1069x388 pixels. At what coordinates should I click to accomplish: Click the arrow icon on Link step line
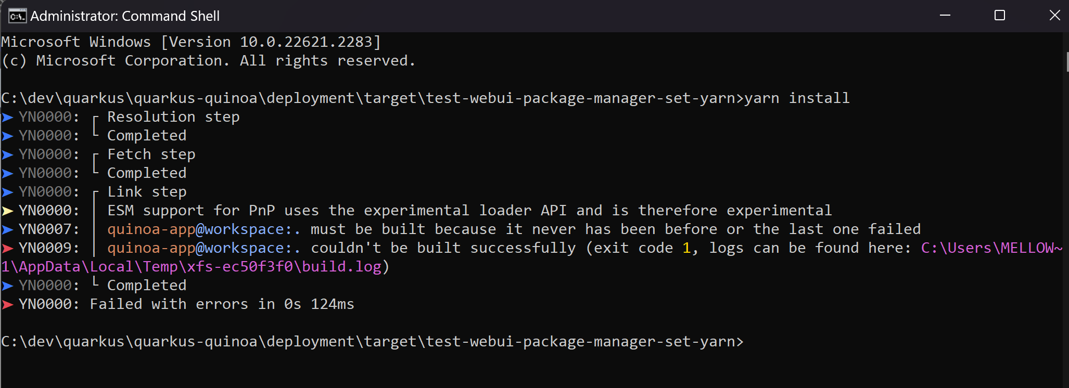(x=7, y=191)
